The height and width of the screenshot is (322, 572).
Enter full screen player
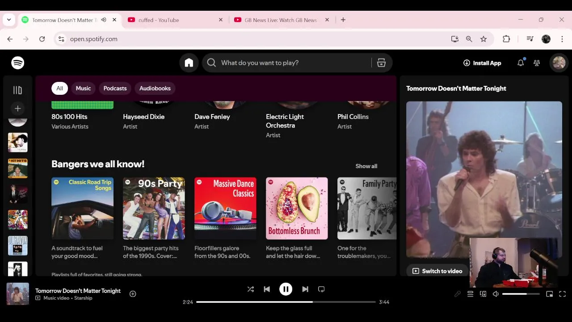click(x=562, y=294)
